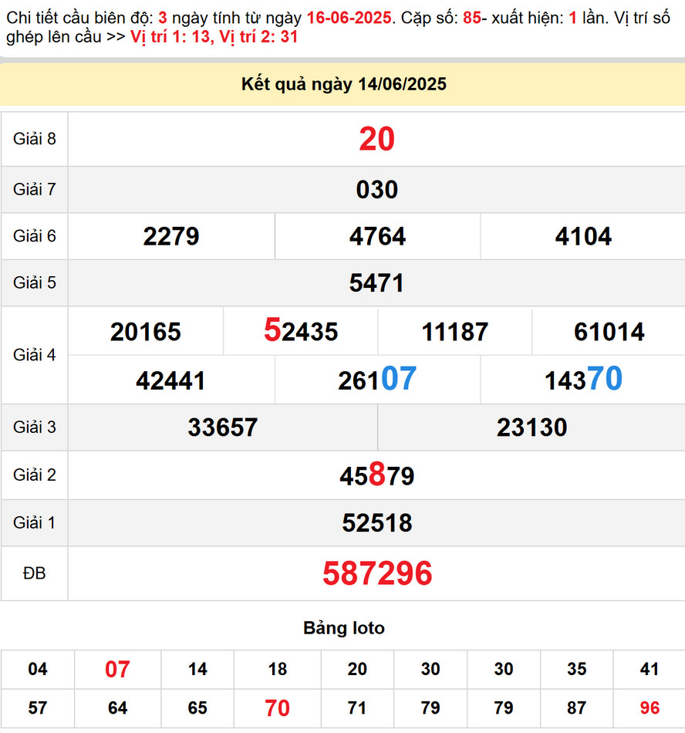Pick Giải 4 number 14370
The height and width of the screenshot is (733, 685).
(x=583, y=380)
